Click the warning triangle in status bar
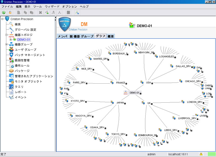Viewport: 216px width, 157px height. tap(201, 154)
